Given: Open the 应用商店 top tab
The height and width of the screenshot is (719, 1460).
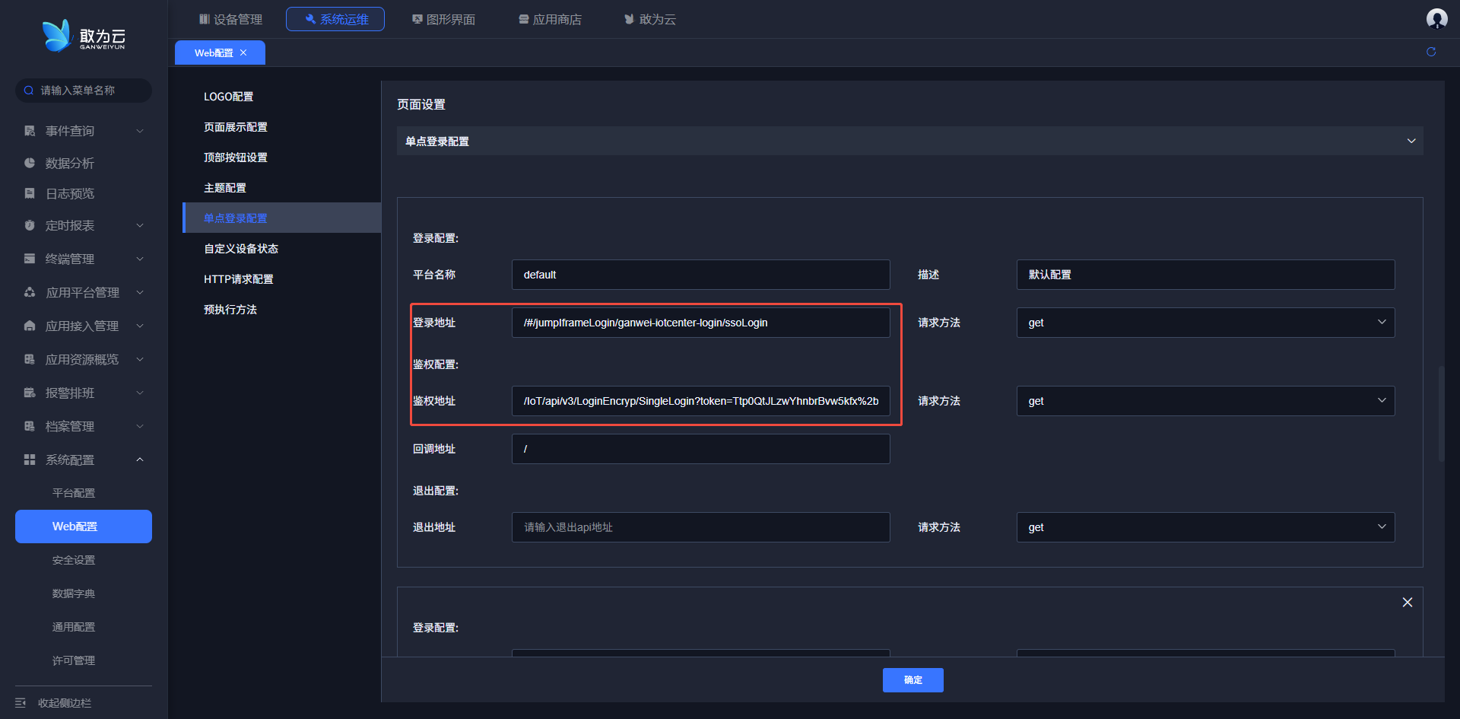Looking at the screenshot, I should tap(550, 19).
